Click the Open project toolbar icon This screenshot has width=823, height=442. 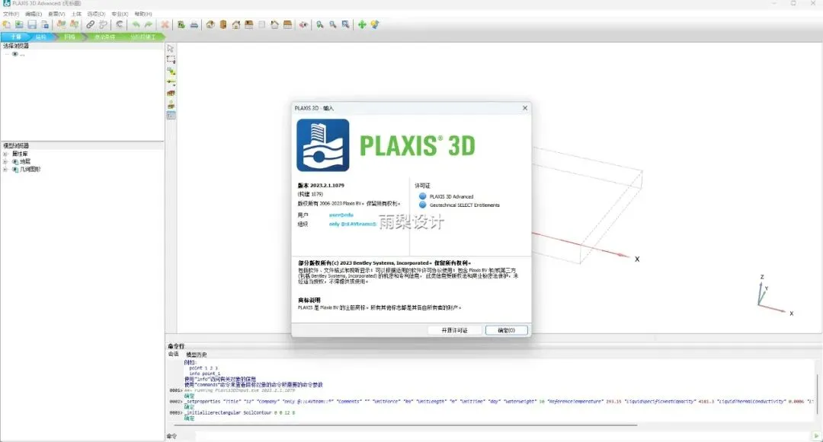pyautogui.click(x=19, y=24)
